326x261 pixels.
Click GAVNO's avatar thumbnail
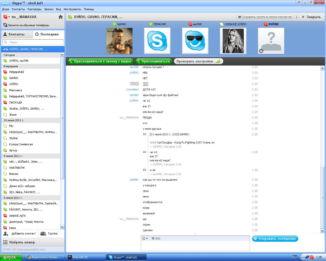[x=119, y=41]
